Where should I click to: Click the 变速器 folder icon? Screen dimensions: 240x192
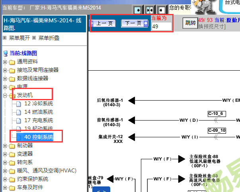pos(12,154)
